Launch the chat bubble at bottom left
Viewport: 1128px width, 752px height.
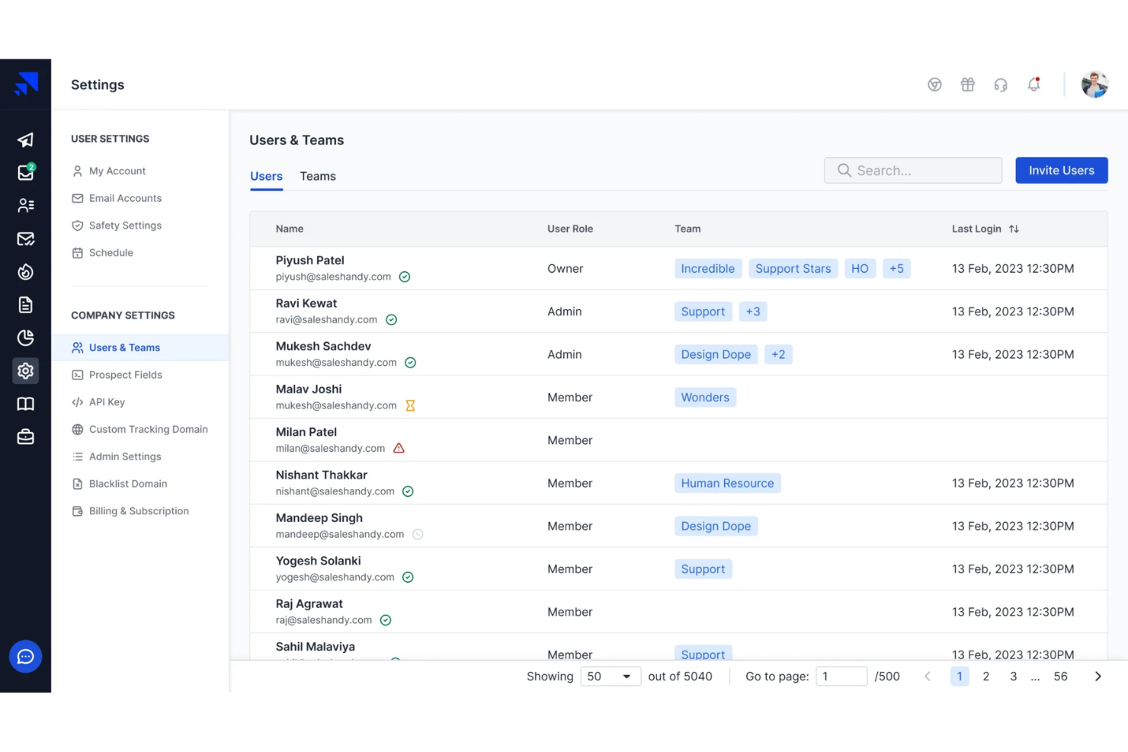click(x=25, y=656)
